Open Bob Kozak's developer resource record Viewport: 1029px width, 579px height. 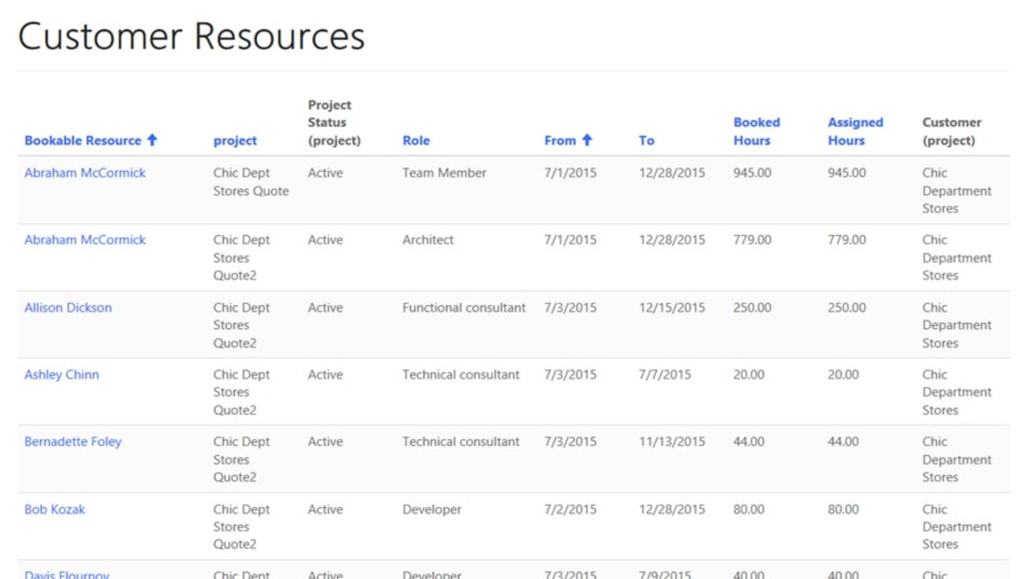[55, 509]
